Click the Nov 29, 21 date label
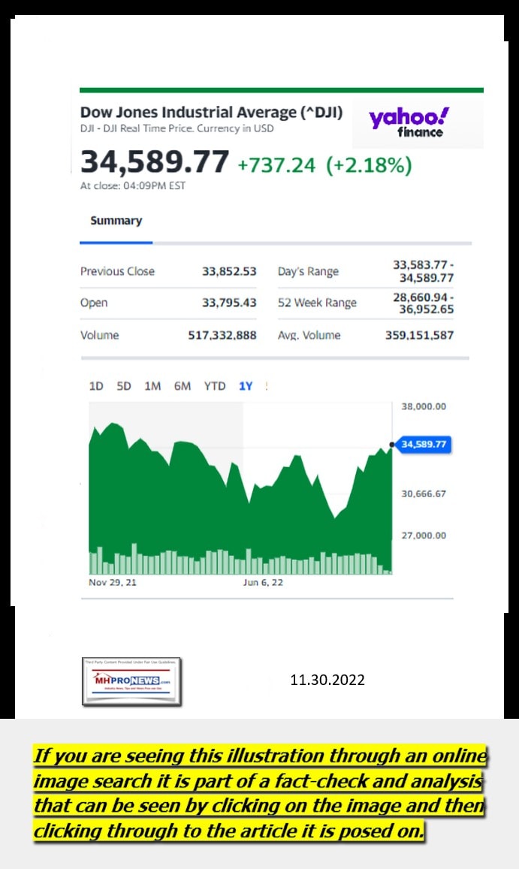Screen dimensions: 519x869 pyautogui.click(x=113, y=582)
